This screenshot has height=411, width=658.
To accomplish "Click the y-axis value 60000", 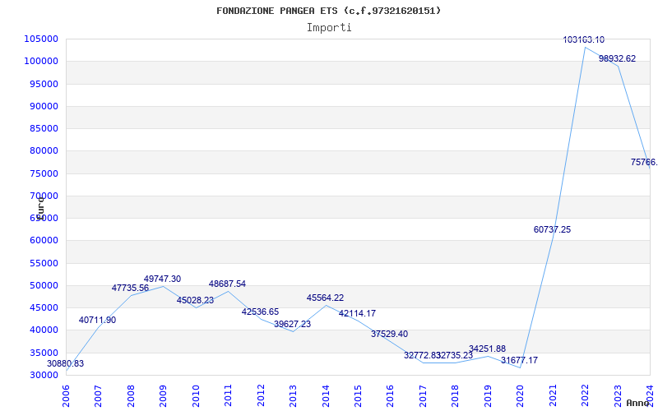I will (44, 241).
